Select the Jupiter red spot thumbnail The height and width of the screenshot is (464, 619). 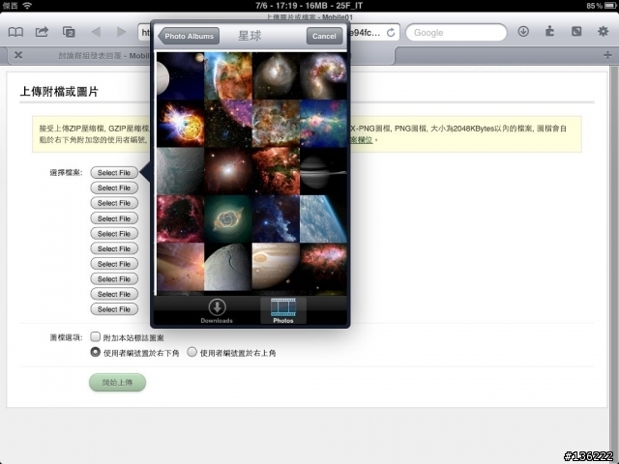pos(276,267)
